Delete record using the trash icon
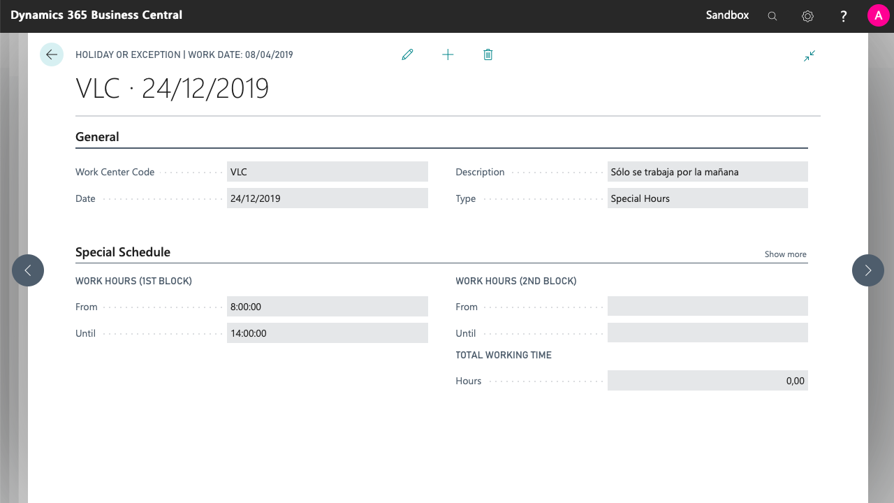894x503 pixels. 488,54
